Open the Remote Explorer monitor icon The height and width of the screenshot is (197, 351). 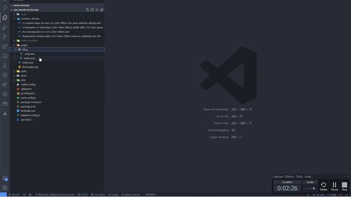click(5, 56)
